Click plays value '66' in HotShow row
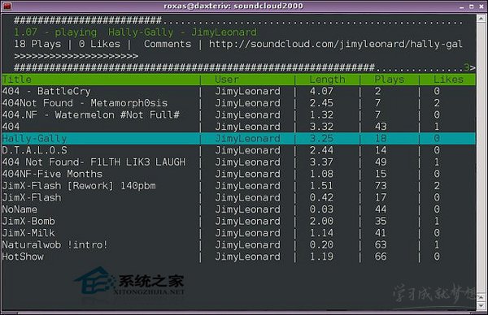 [381, 257]
